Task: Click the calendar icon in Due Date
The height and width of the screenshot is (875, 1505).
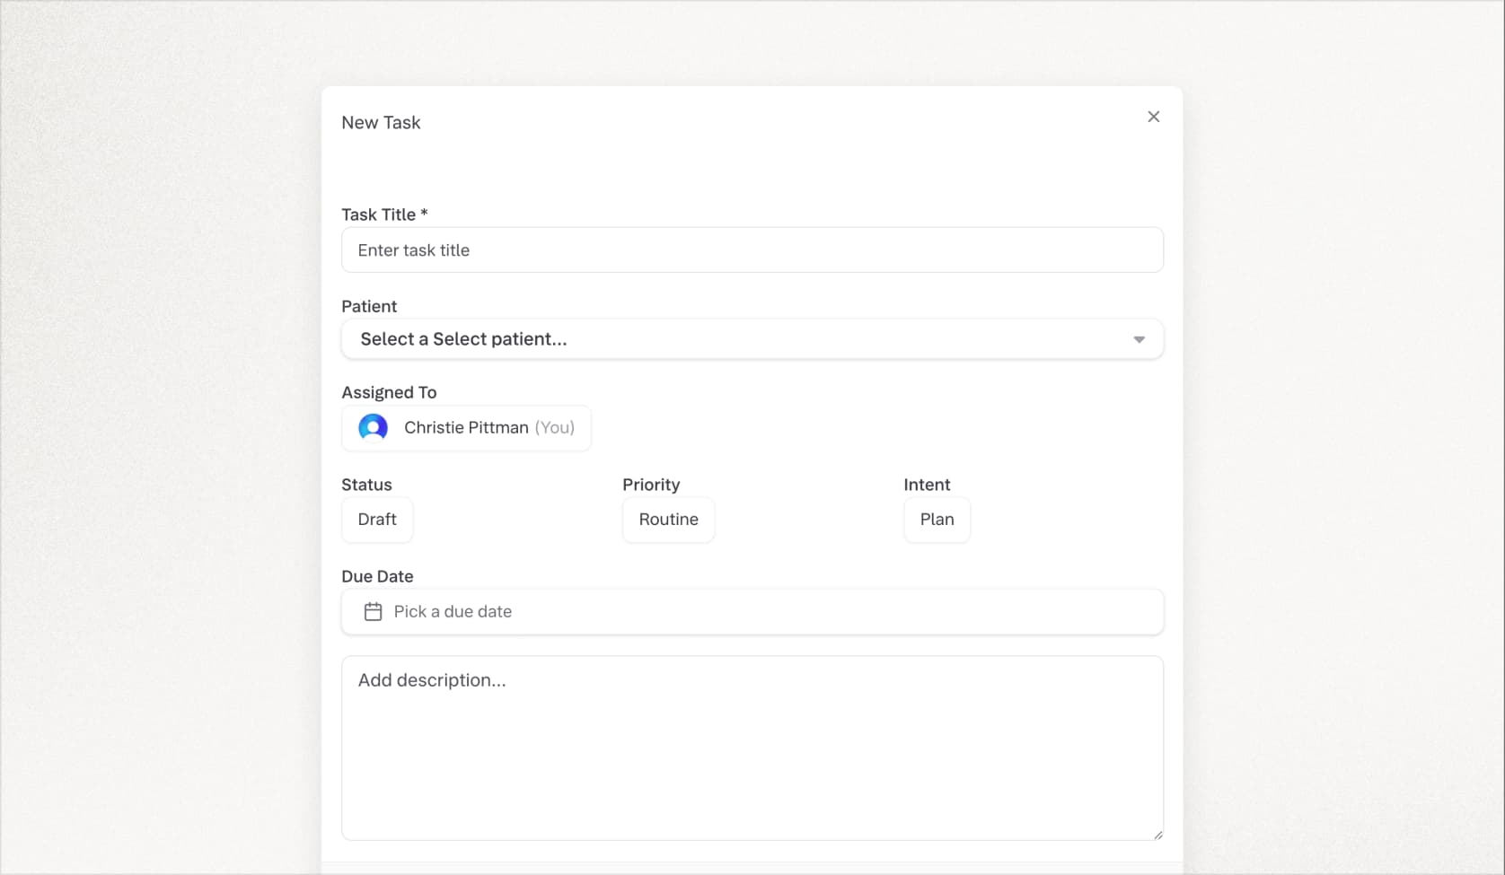Action: [373, 612]
